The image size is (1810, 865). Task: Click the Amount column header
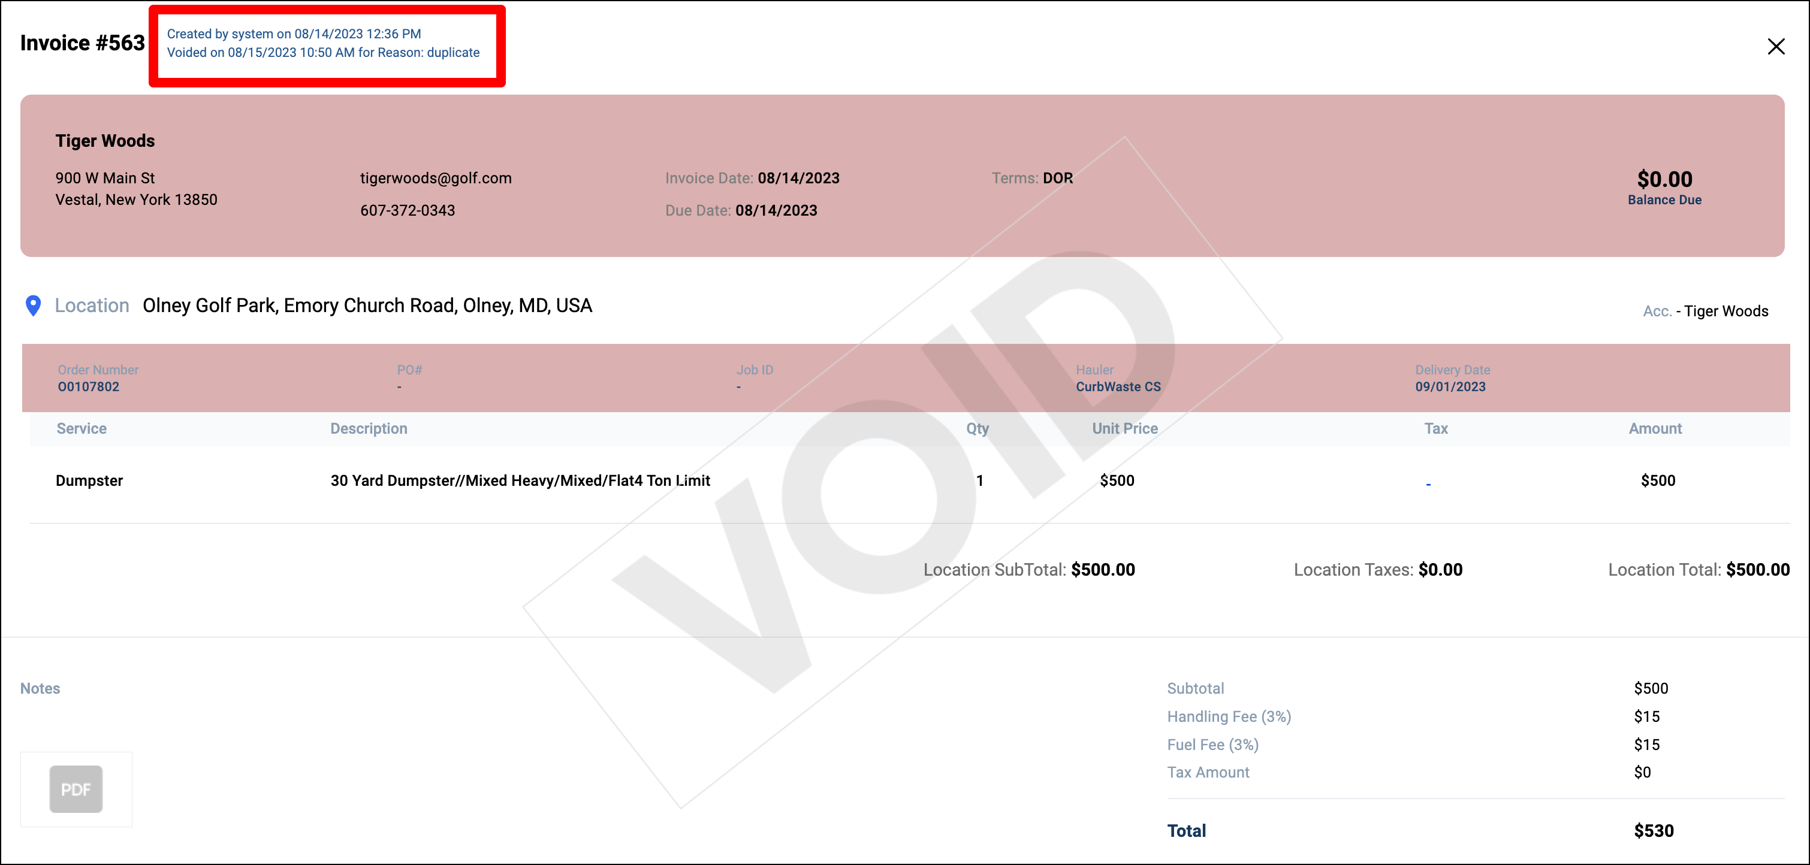1655,428
